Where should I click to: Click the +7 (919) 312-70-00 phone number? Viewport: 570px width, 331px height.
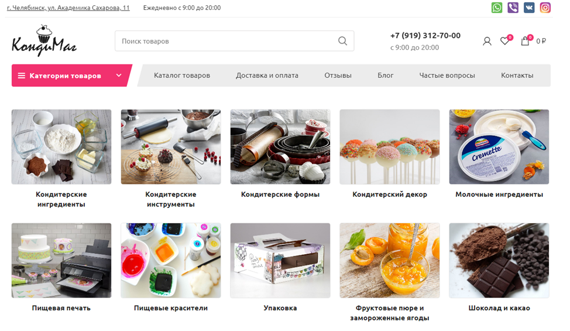coord(425,36)
